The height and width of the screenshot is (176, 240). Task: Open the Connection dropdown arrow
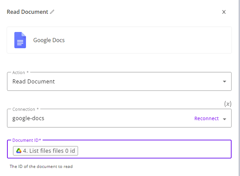[x=225, y=119]
